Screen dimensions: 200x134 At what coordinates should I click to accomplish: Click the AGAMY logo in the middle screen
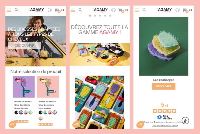coord(100,10)
